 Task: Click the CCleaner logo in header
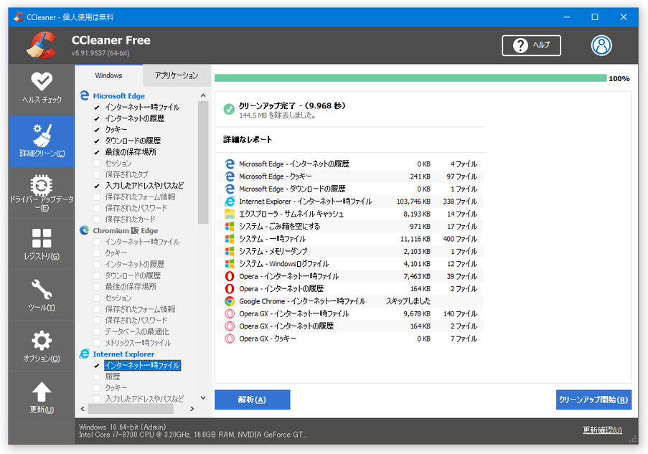(42, 45)
